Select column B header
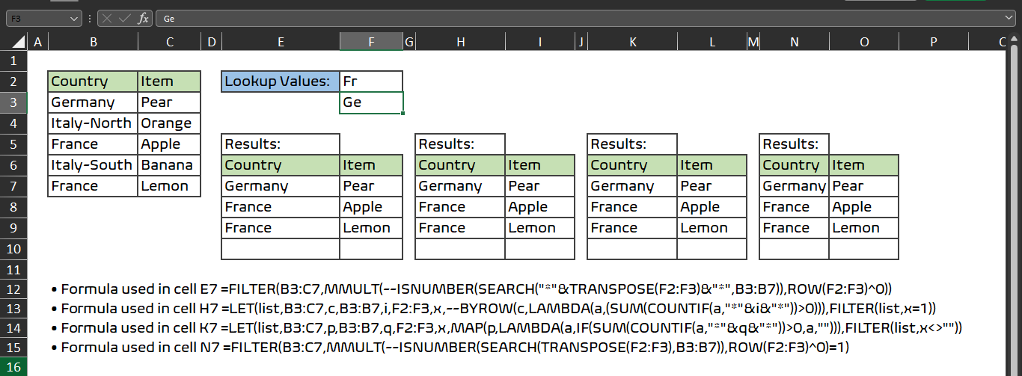Screen dimensions: 1022x376 93,43
